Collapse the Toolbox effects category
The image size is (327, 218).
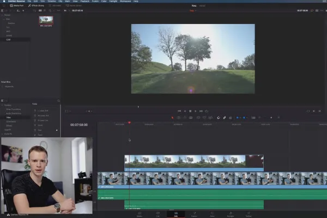tap(2, 105)
